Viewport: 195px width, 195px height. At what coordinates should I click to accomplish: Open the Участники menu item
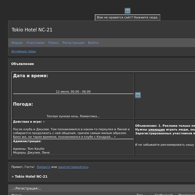[35, 43]
